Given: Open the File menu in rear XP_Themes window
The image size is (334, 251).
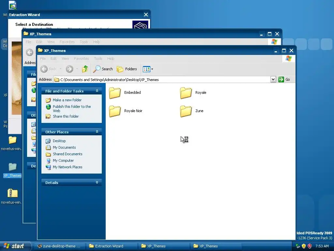Looking at the screenshot, I should [28, 42].
